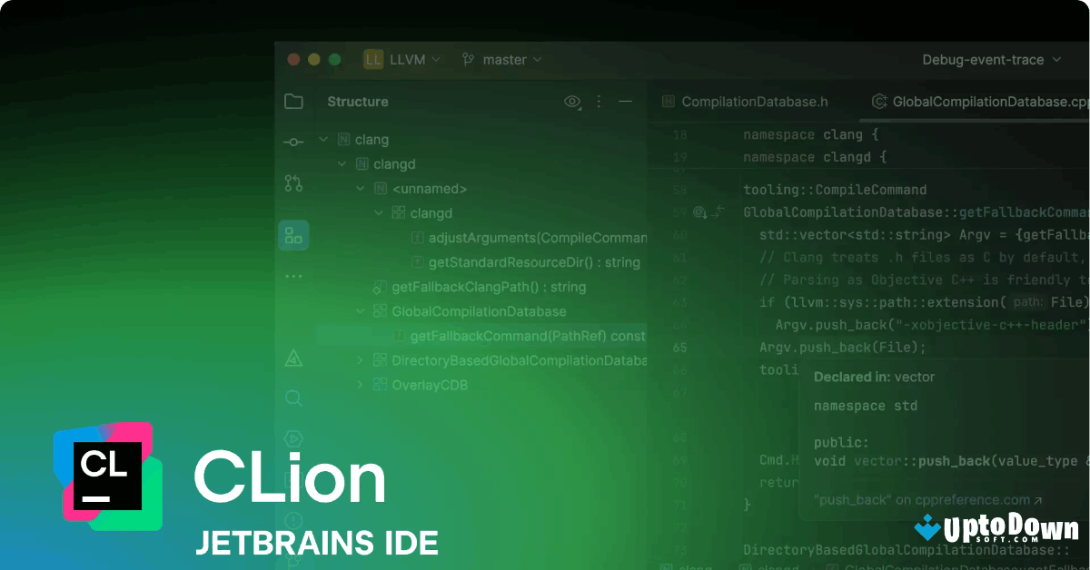1090x570 pixels.
Task: Hide the Structure panel with minimize bar
Action: coord(626,102)
